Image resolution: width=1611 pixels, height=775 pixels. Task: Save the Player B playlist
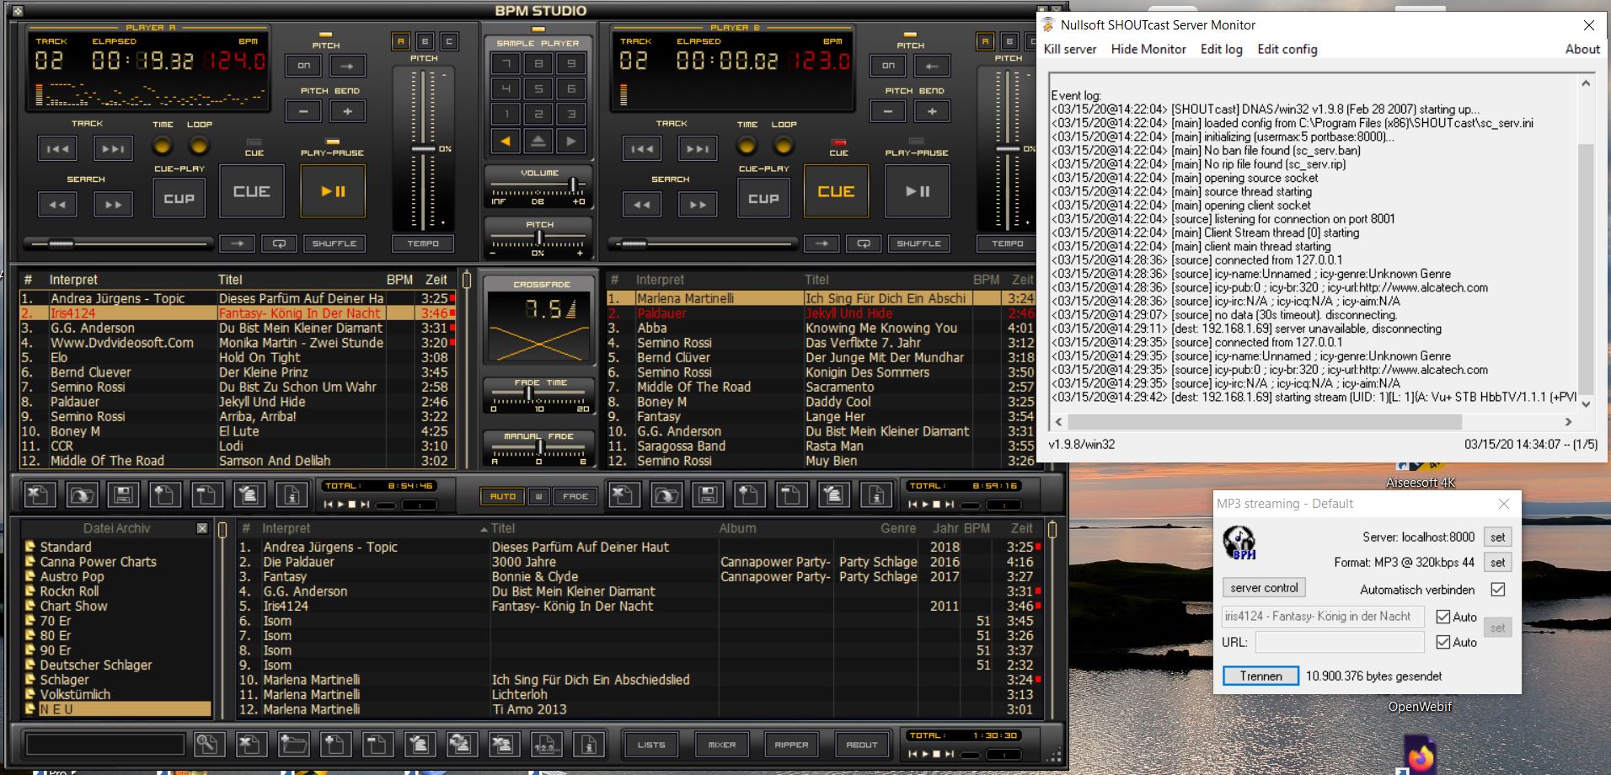point(708,494)
